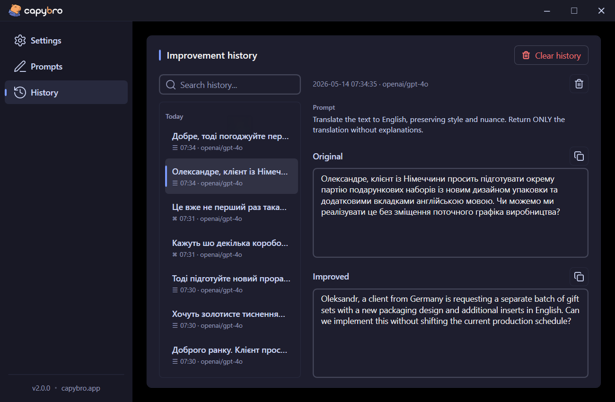Viewport: 615px width, 402px height.
Task: Open Settings from the sidebar
Action: click(66, 41)
